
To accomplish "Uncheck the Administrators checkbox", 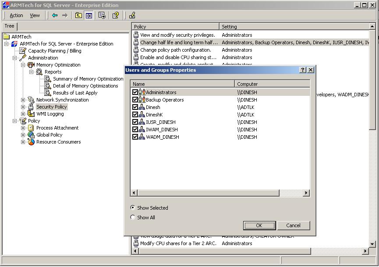I will click(135, 92).
